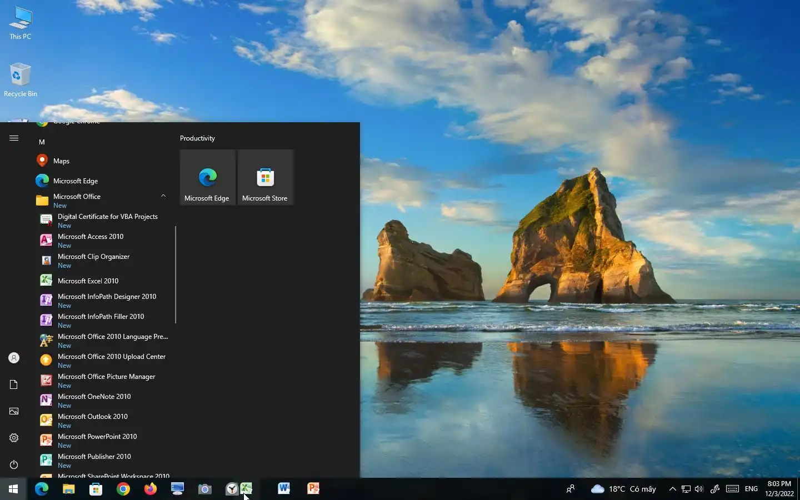This screenshot has height=500, width=800.
Task: Open PowerPoint from the taskbar
Action: tap(313, 489)
